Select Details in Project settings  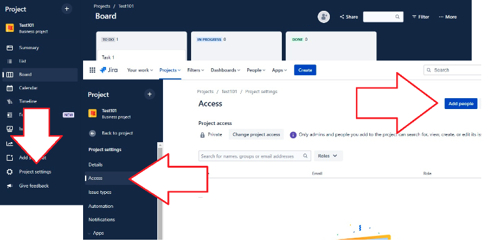(95, 164)
